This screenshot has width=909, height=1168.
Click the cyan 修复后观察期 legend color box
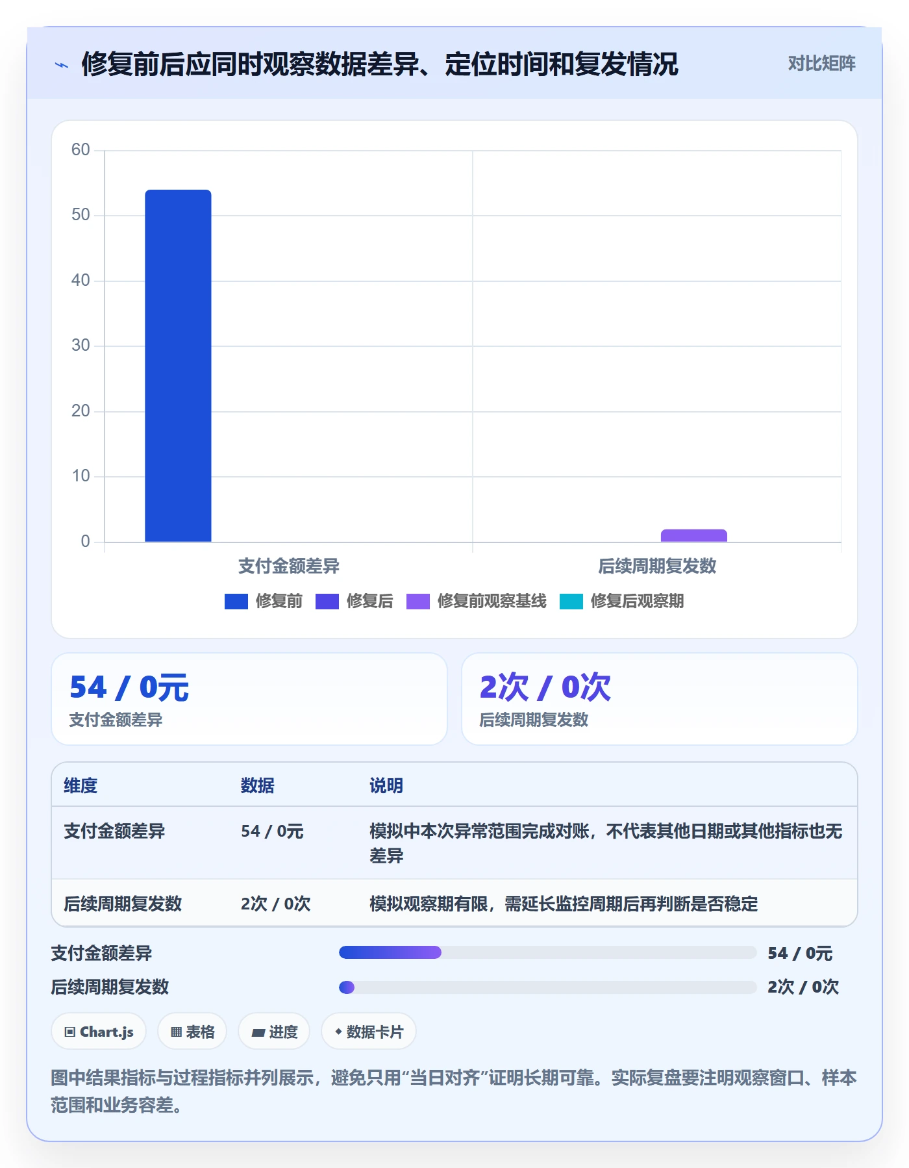click(x=571, y=602)
